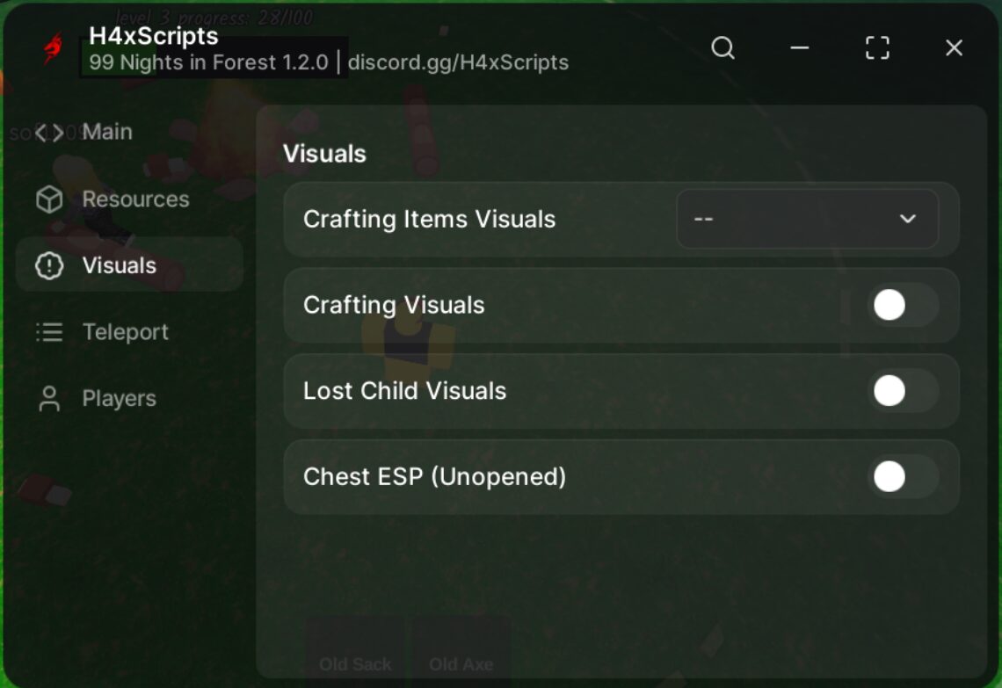Click the cube icon beside Resources
Screen dimensions: 1002x688
(x=49, y=199)
